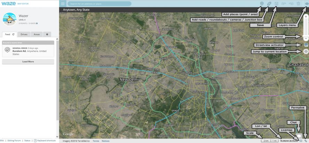The height and width of the screenshot is (143, 309).
Task: Zoom in with the plus button
Action: tap(306, 17)
